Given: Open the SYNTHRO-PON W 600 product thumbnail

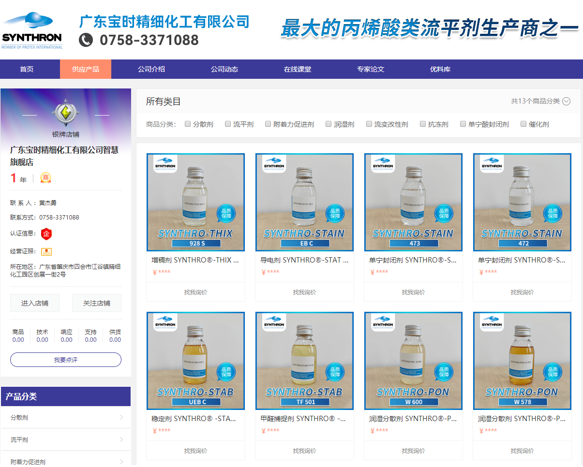Looking at the screenshot, I should coord(413,361).
